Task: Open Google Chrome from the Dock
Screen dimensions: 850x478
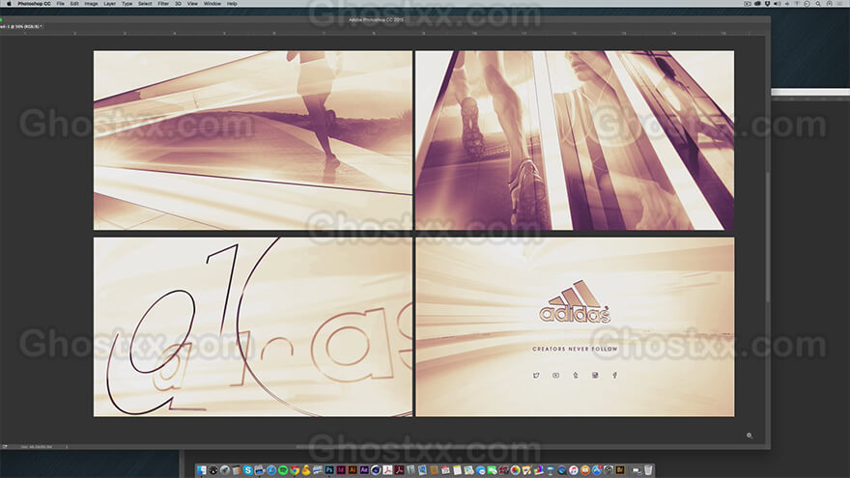Action: (295, 470)
